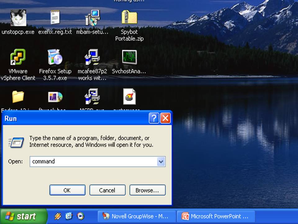Launch MCPR.exe from the desktop
This screenshot has width=298, height=224.
92,97
